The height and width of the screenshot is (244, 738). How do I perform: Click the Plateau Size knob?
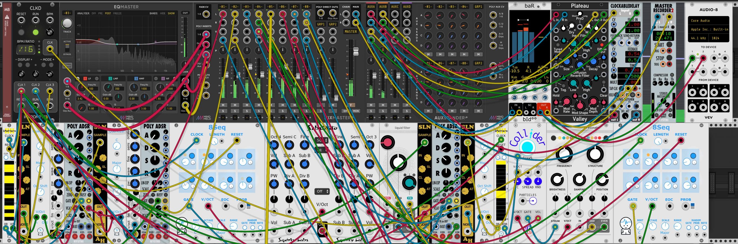pyautogui.click(x=566, y=62)
